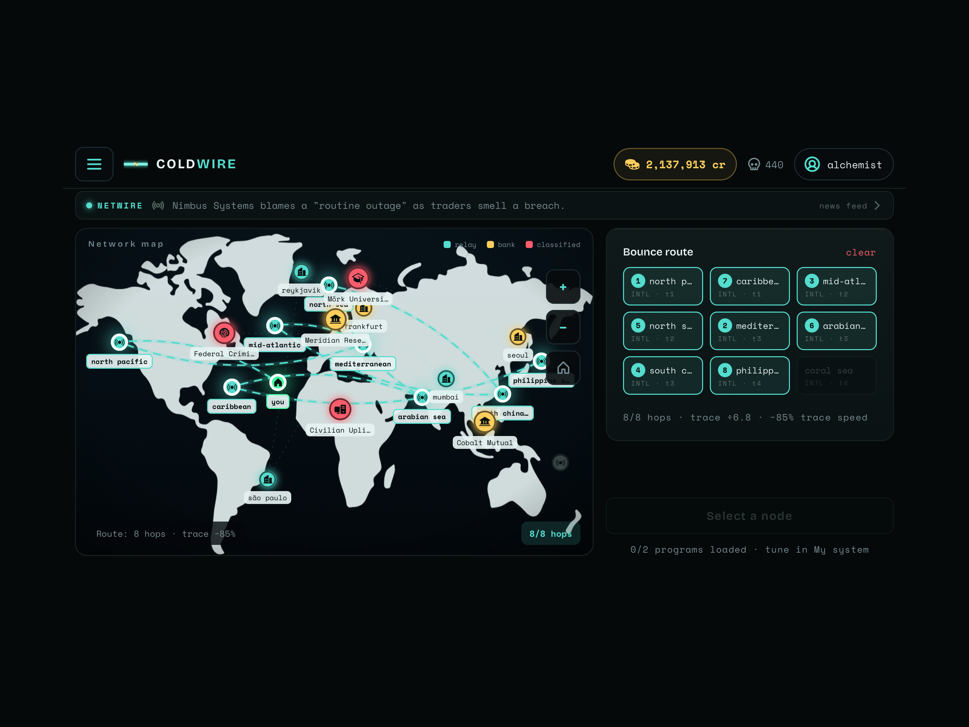Click the bank legend swatch

click(x=490, y=244)
